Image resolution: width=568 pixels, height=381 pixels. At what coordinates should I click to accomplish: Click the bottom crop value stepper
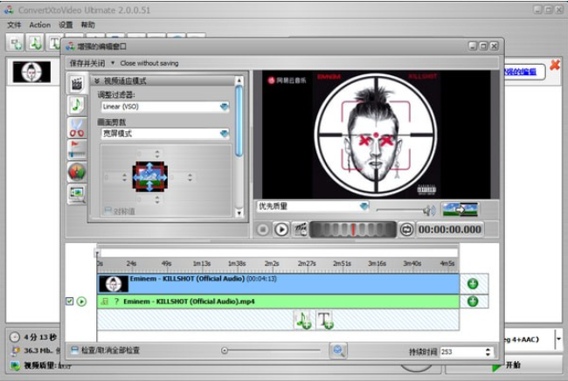pyautogui.click(x=156, y=199)
